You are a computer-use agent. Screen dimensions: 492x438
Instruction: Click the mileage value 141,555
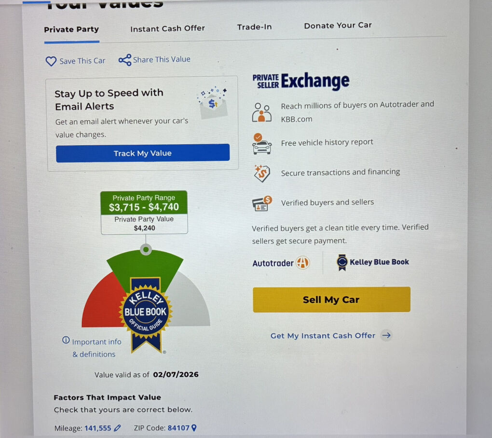98,428
